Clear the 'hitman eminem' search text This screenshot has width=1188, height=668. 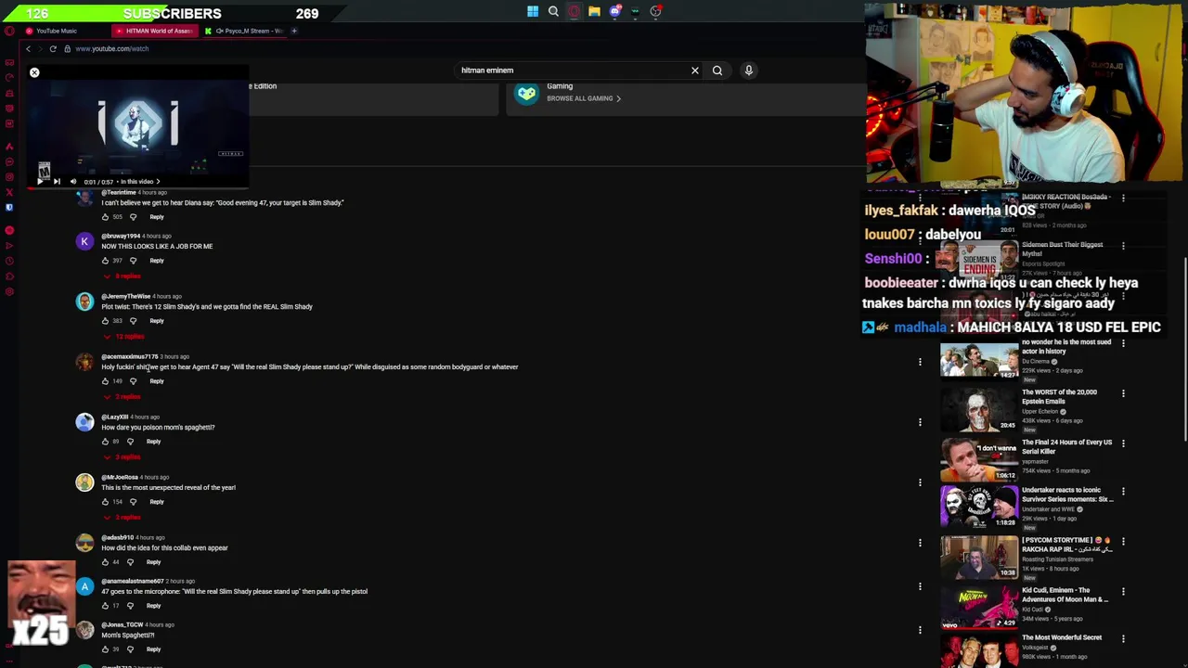click(694, 71)
